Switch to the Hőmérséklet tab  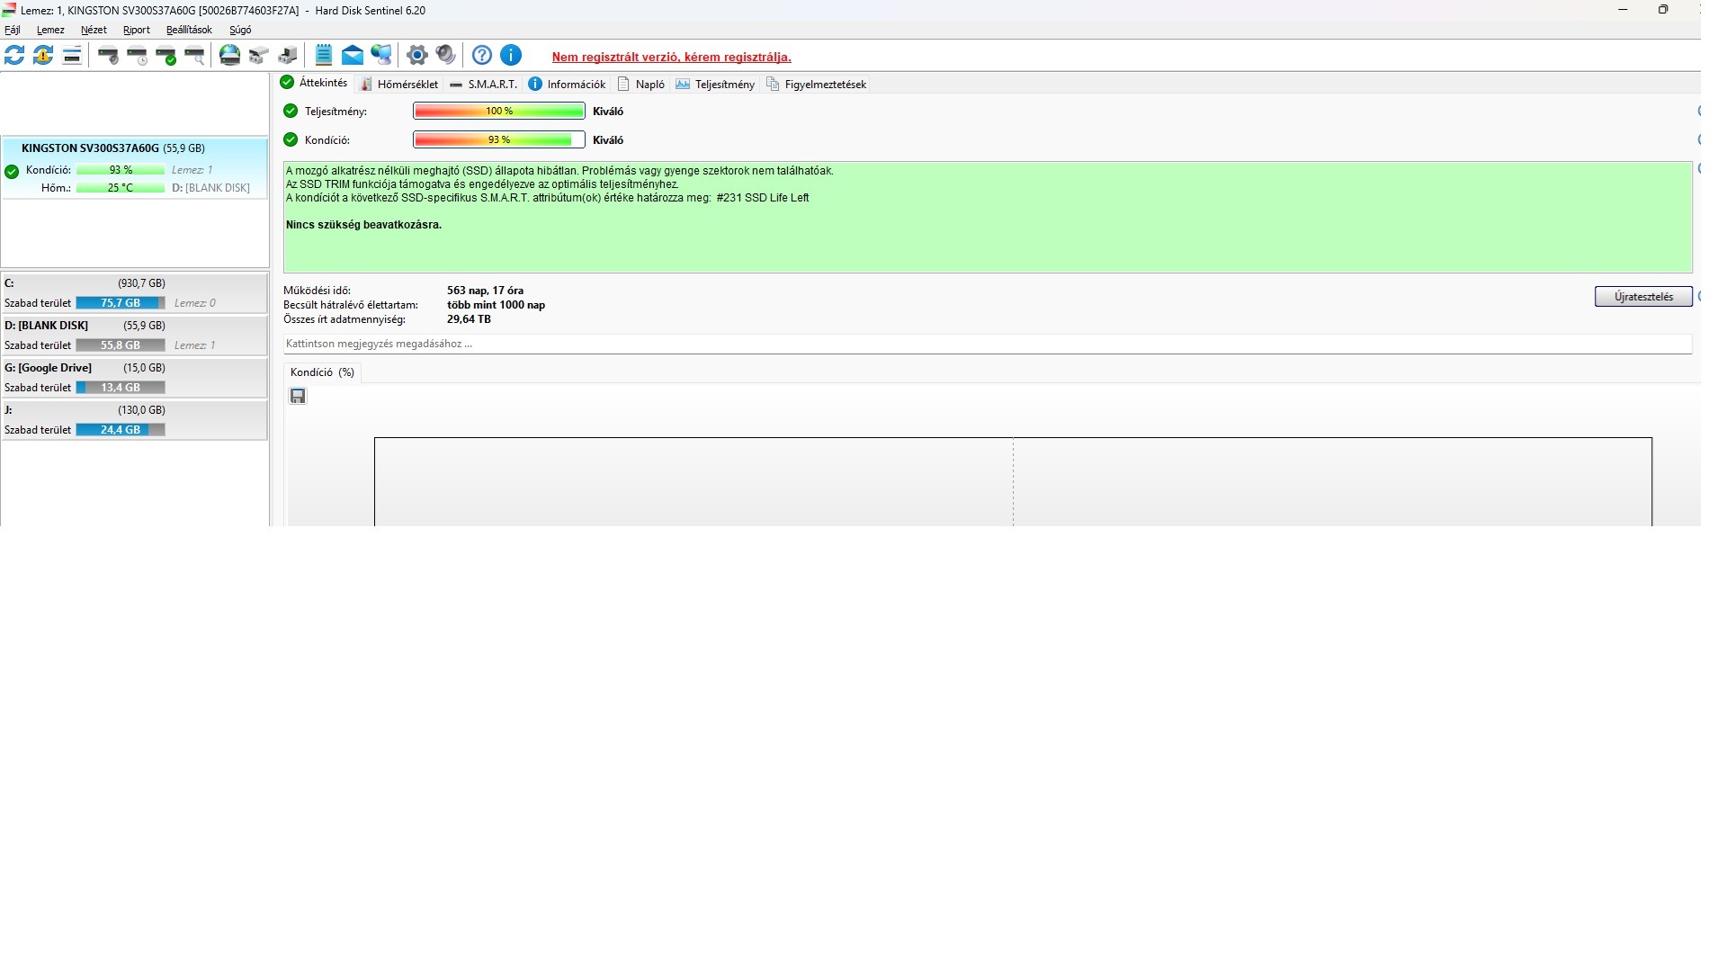click(399, 85)
